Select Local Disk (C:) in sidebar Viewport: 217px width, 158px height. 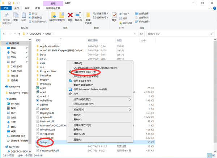18,136
